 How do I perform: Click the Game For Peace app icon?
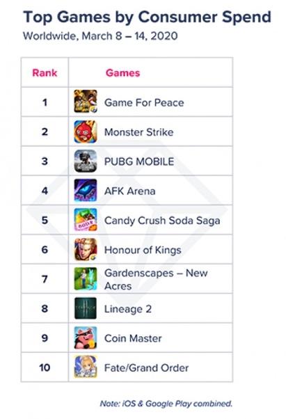click(x=86, y=102)
